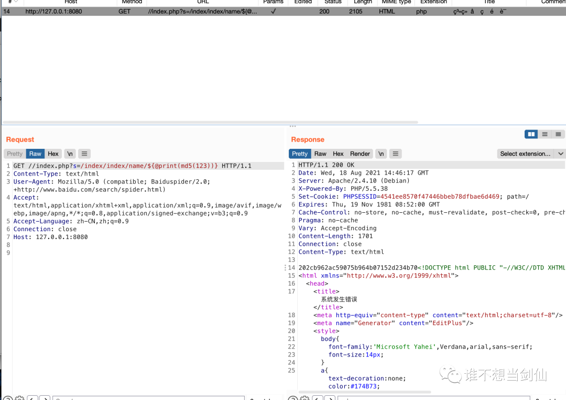Select the Hex tab in the Response pane
566x400 pixels.
[x=338, y=154]
